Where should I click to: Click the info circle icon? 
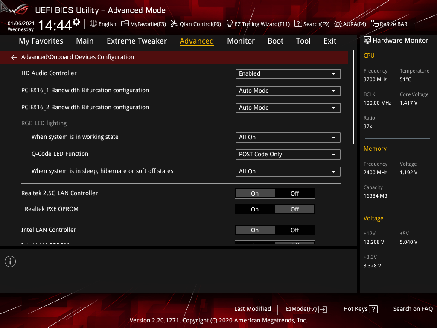(x=10, y=261)
